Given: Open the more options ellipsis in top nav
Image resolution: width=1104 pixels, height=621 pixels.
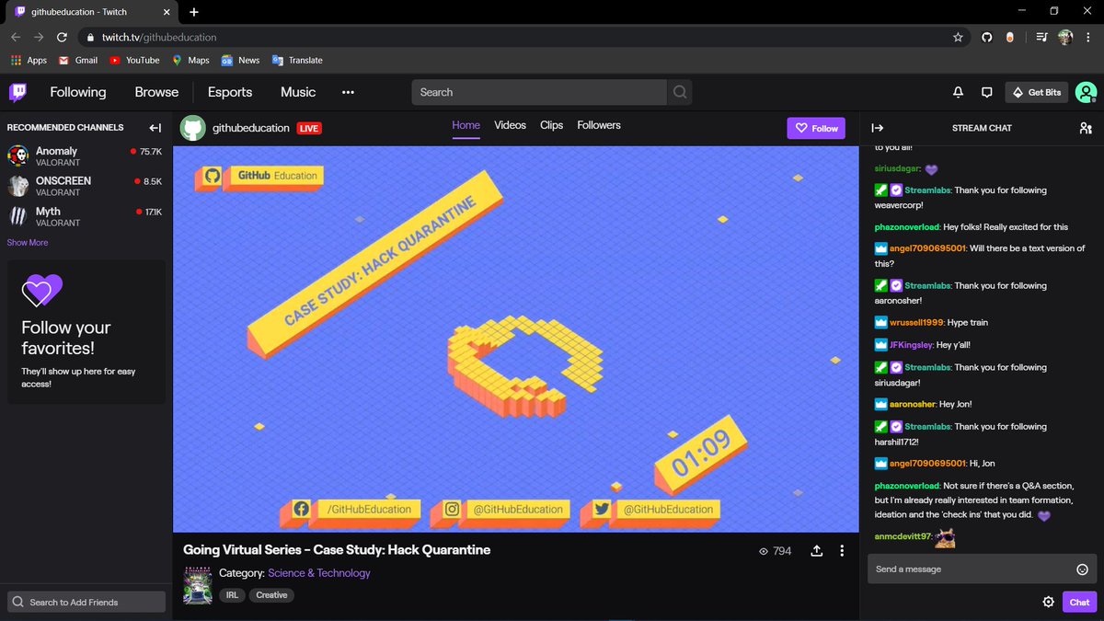Looking at the screenshot, I should coord(348,92).
